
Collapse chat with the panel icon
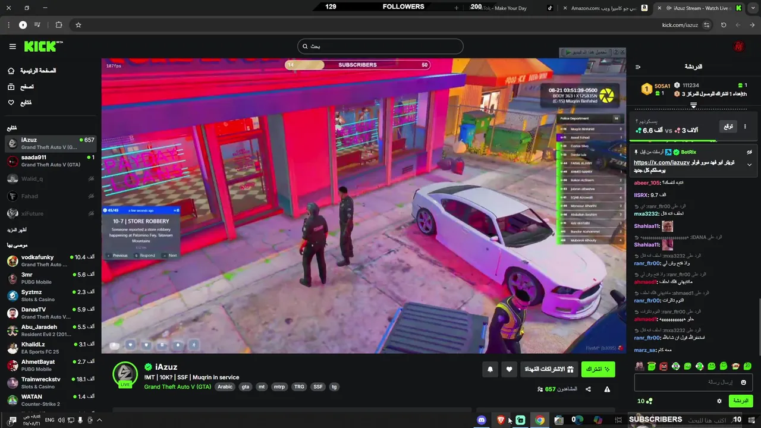(638, 67)
